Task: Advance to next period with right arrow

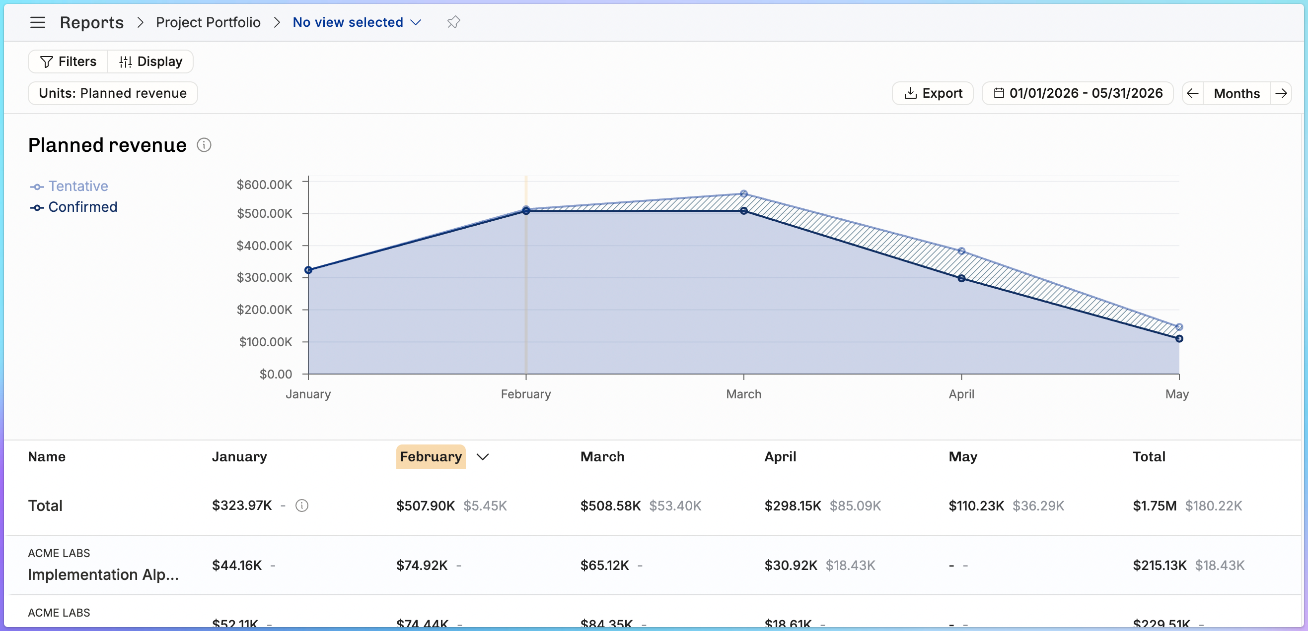Action: click(1281, 93)
